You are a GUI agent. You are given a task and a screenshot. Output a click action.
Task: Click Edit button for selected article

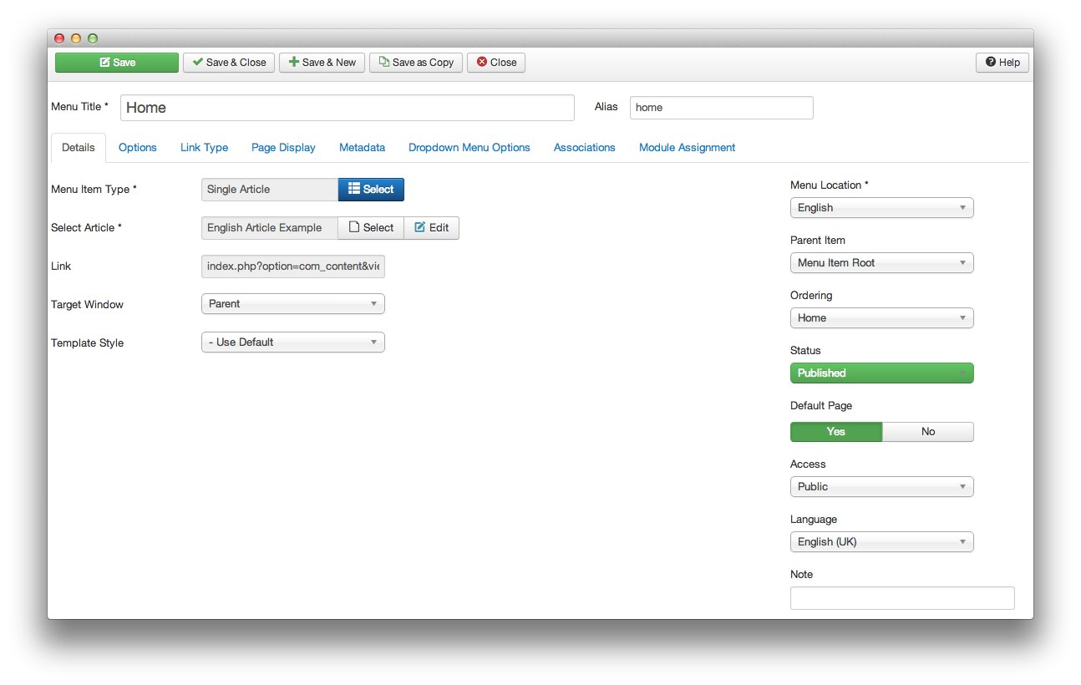tap(431, 228)
